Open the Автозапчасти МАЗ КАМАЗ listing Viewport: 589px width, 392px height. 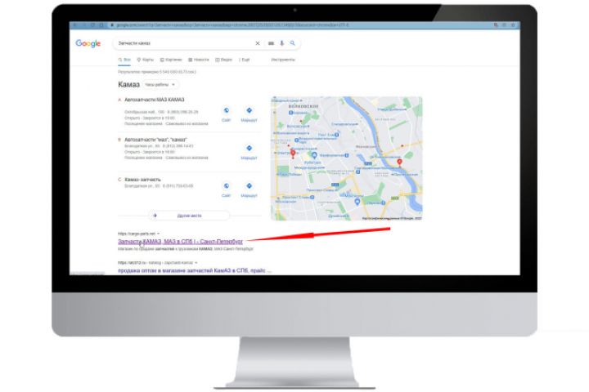point(155,100)
